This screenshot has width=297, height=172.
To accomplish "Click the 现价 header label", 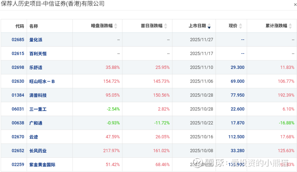I will click(233, 26).
